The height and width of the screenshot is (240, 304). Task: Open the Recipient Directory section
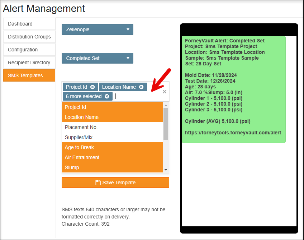pyautogui.click(x=29, y=63)
